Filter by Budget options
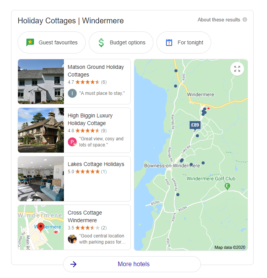The width and height of the screenshot is (267, 278). pos(121,42)
